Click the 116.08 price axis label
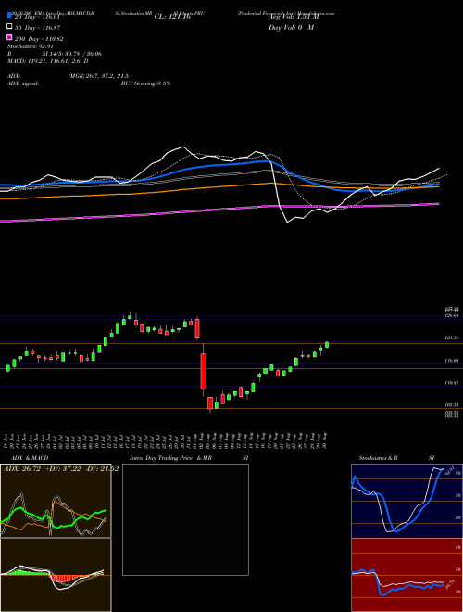 (451, 361)
